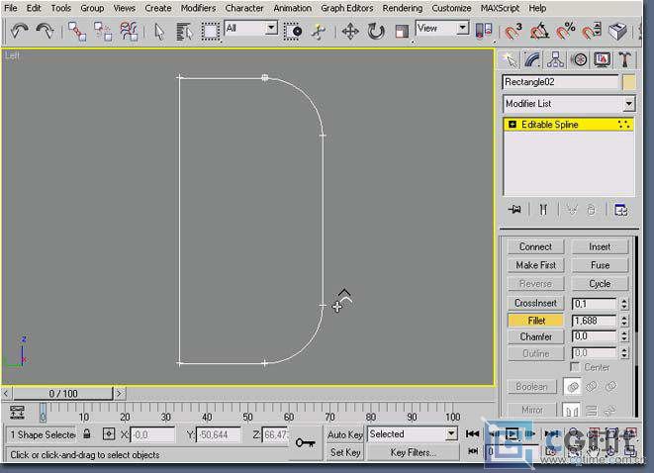Open the Modify command panel tab
The image size is (654, 473).
tap(532, 59)
